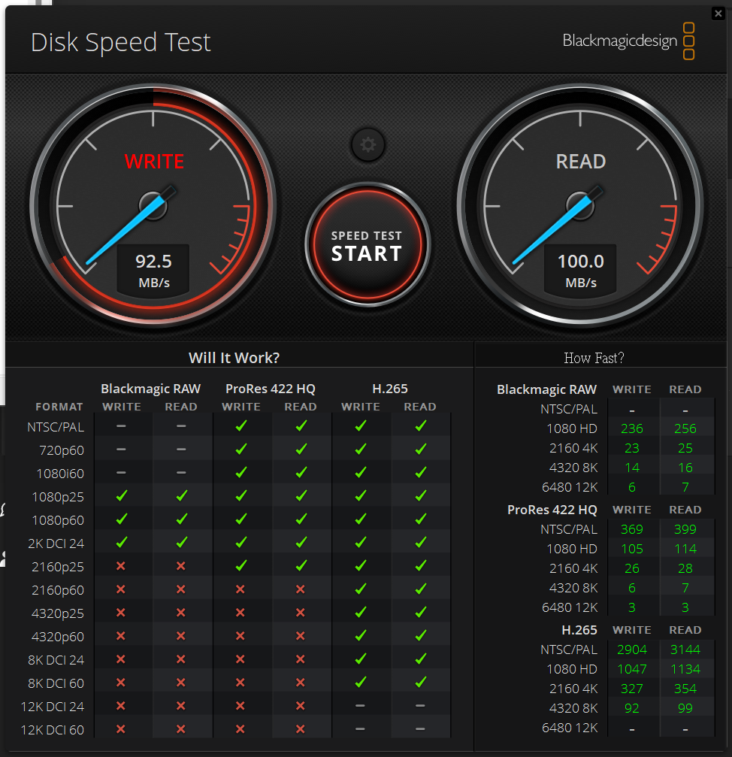Click Blackmagic RAW write checkmark for 1080p25
The image size is (732, 757).
122,496
